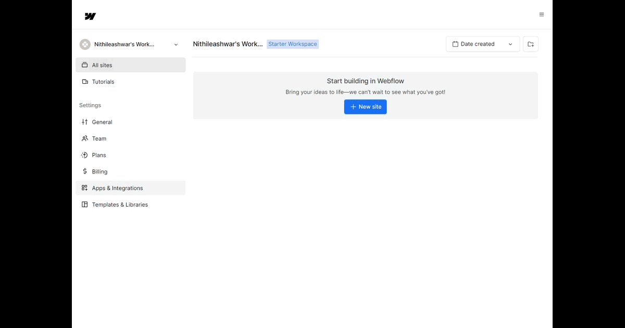Open General settings label
625x328 pixels.
[x=102, y=122]
